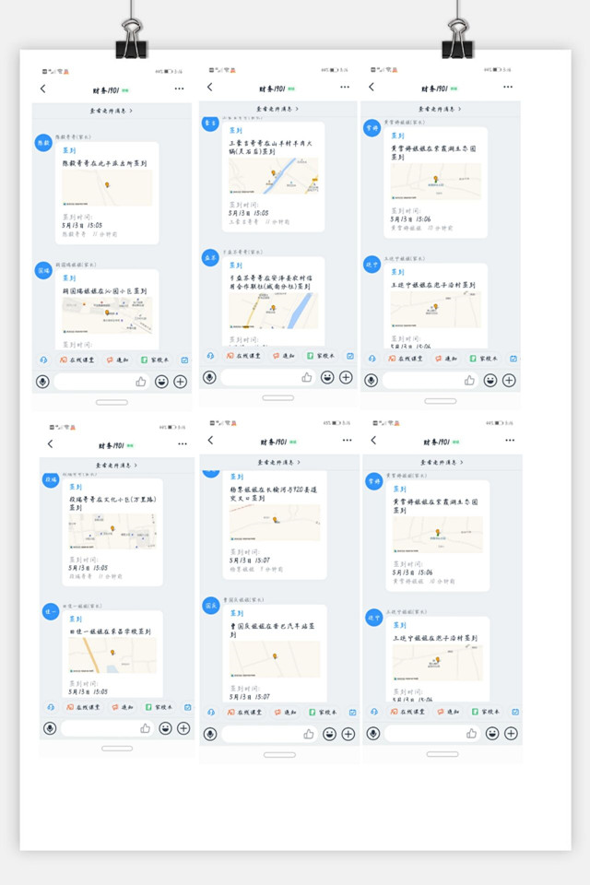
Task: Tap microphone icon in top-middle phone screen
Action: (x=209, y=378)
